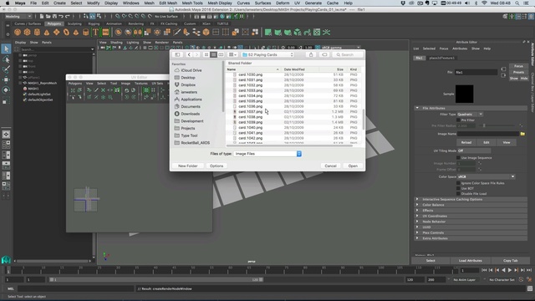Screen dimensions: 535x301
Task: Open the Filter Type dropdown
Action: [x=470, y=115]
